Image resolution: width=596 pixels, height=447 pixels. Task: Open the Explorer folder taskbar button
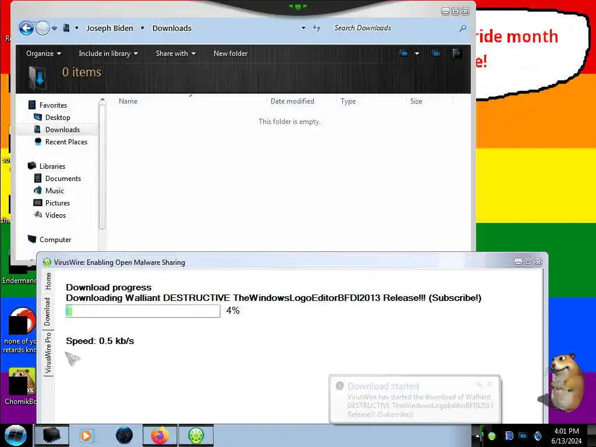pos(52,435)
